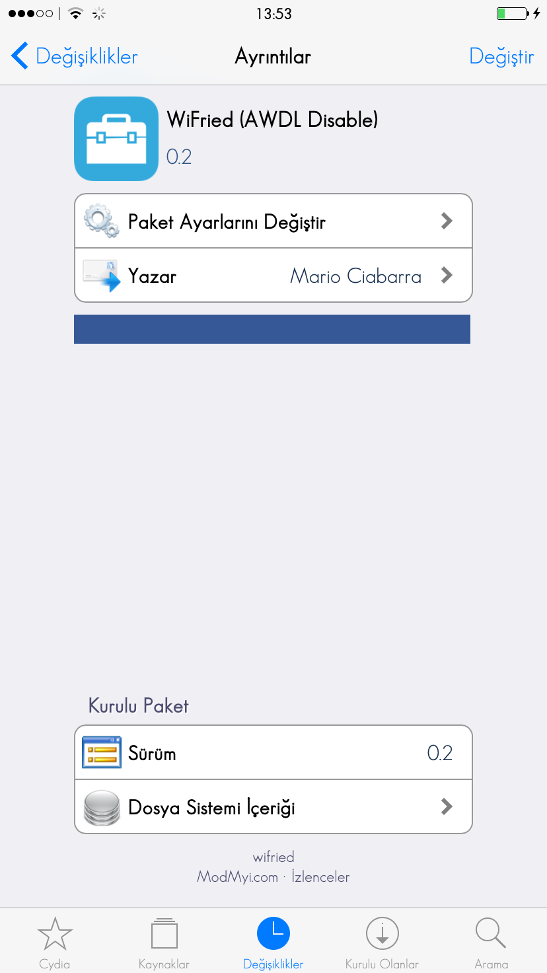
Task: Open the Kaynaklar sources tab
Action: click(164, 943)
